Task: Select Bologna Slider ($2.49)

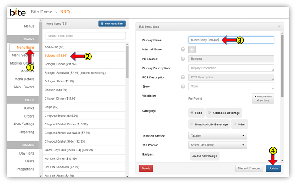Action: (84, 81)
